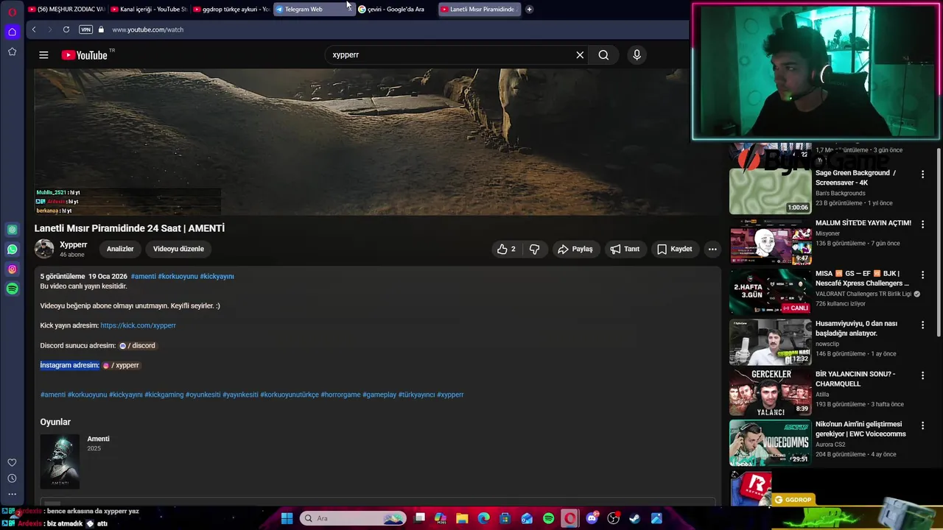
Task: Switch to the Telegram Web tab
Action: point(314,10)
